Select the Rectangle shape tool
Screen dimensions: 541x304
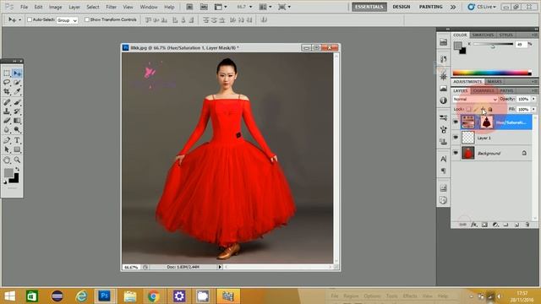click(17, 149)
